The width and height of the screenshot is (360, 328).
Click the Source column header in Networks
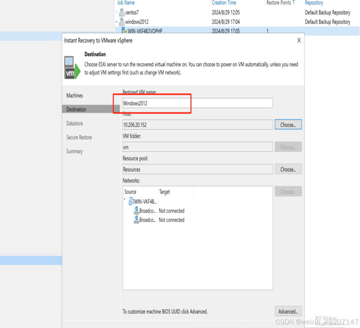click(130, 192)
